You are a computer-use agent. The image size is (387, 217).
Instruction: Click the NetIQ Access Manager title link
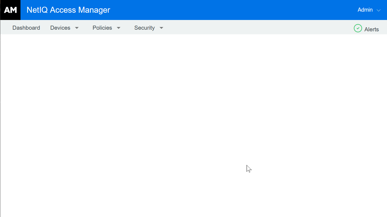click(x=68, y=10)
